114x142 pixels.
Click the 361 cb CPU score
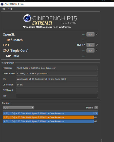[81, 45]
